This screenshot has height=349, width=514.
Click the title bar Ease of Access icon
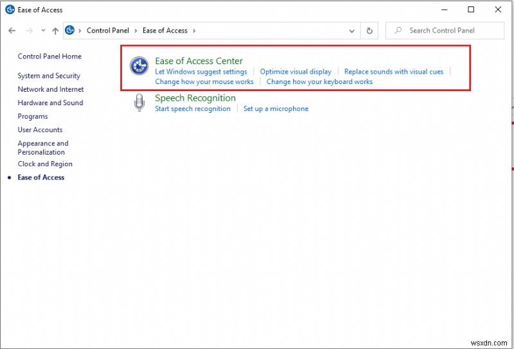10,10
